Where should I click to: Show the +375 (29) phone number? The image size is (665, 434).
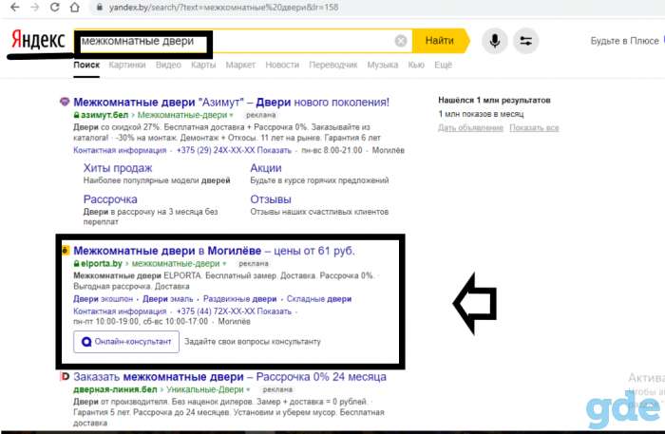point(234,150)
